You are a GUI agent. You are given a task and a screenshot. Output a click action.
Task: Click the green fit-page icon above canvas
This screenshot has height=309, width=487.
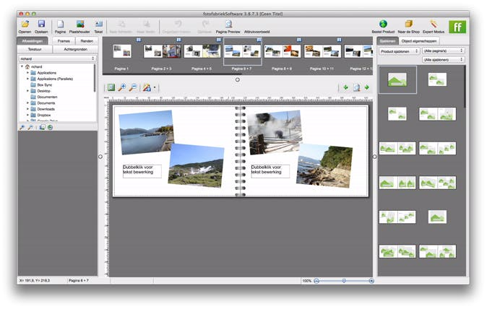point(111,88)
